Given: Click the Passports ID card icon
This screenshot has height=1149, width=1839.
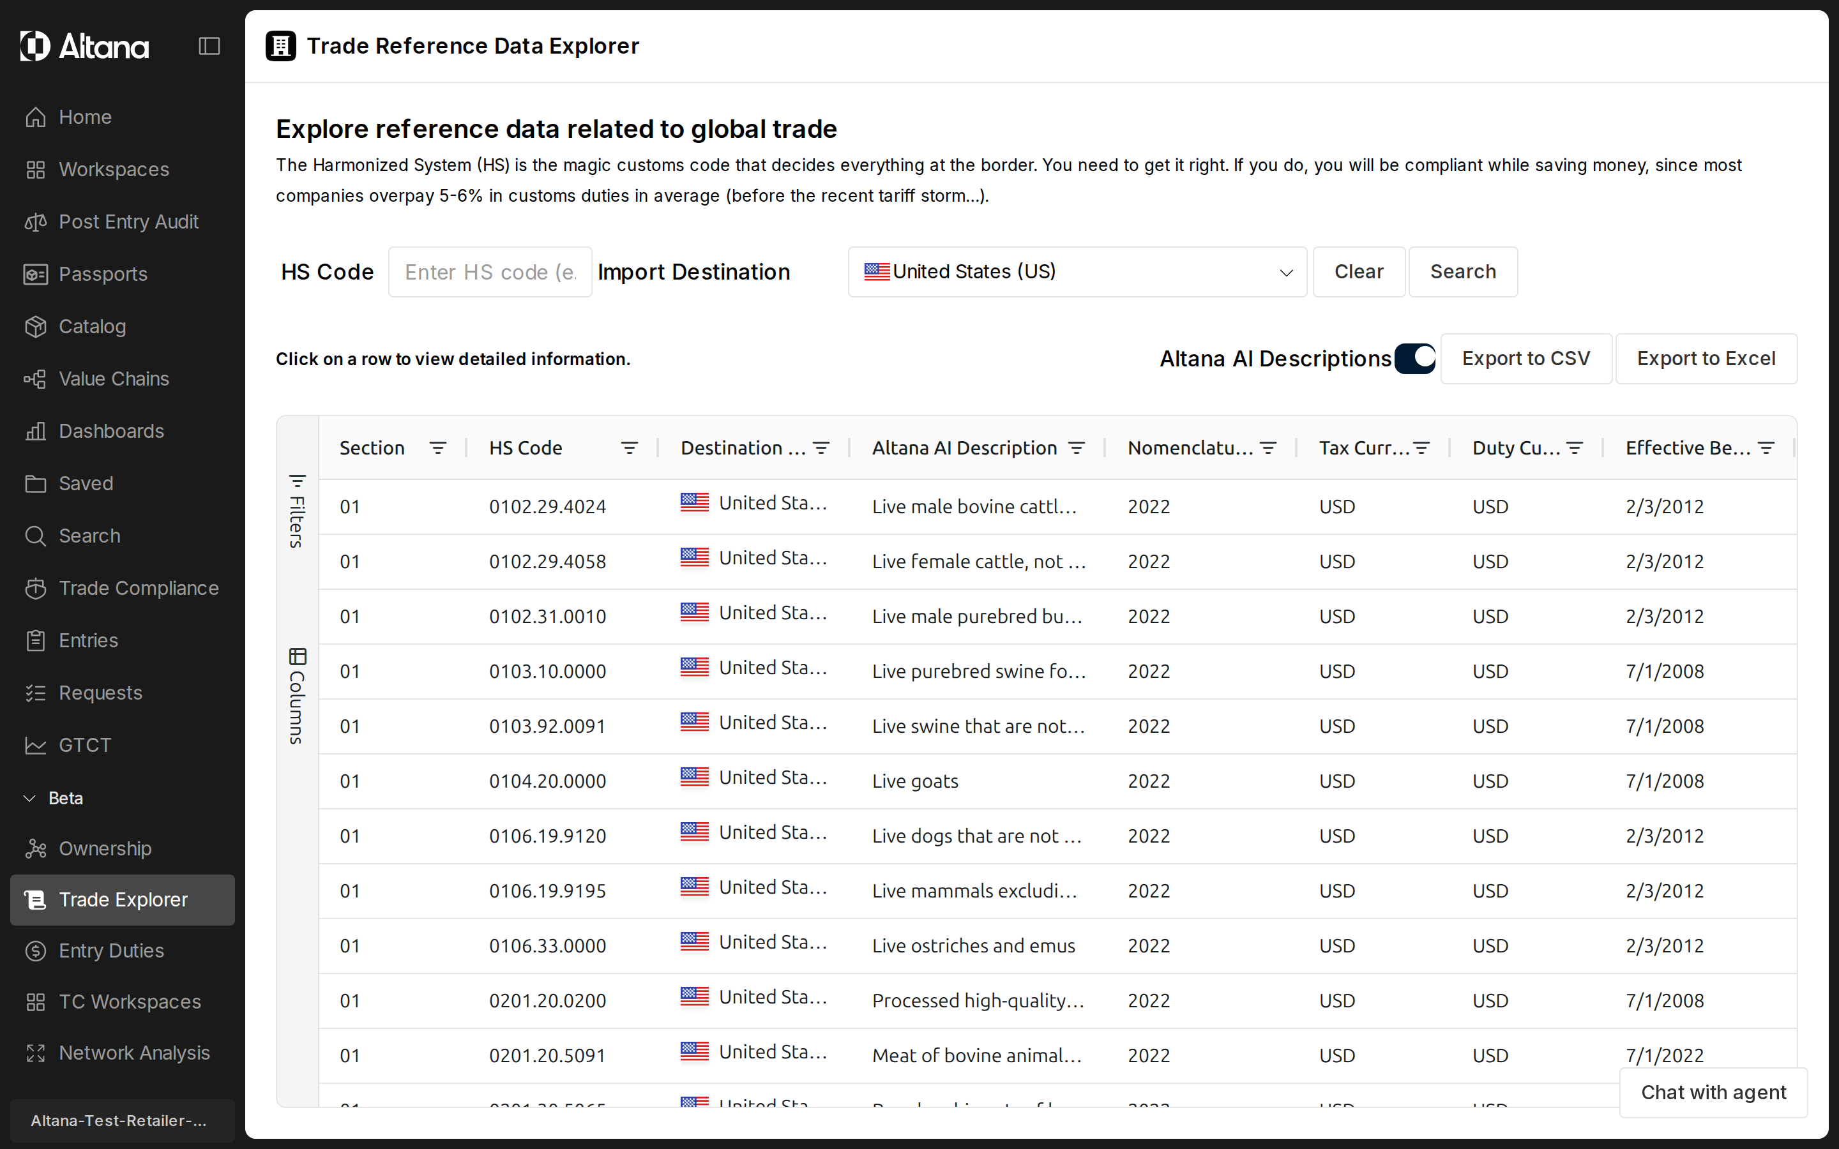Looking at the screenshot, I should pyautogui.click(x=36, y=274).
